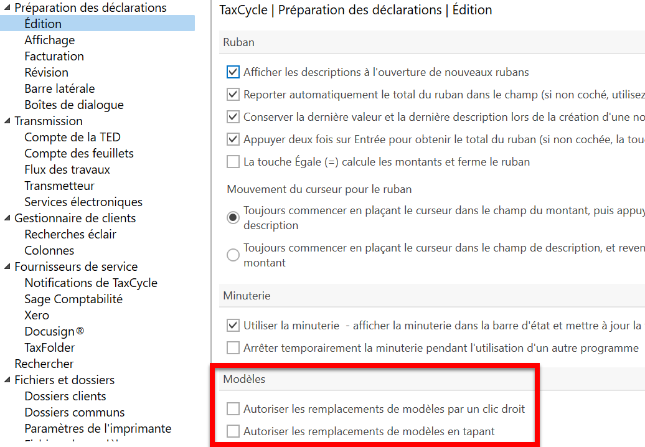Enable 'Autoriser les remplacements de modèles en tapant'
Viewport: 645px width, 447px height.
click(x=233, y=431)
